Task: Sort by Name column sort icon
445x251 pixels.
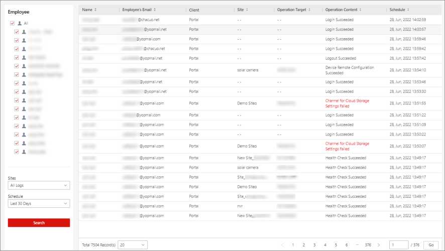Action: coord(95,10)
